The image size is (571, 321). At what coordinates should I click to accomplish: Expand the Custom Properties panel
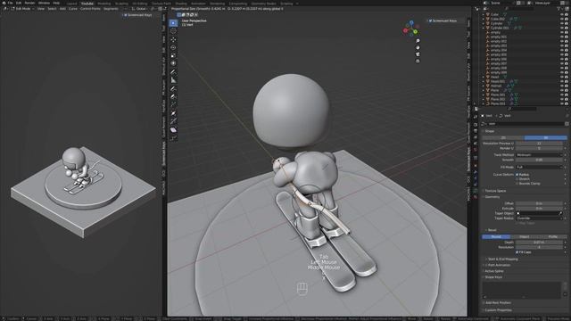point(499,310)
